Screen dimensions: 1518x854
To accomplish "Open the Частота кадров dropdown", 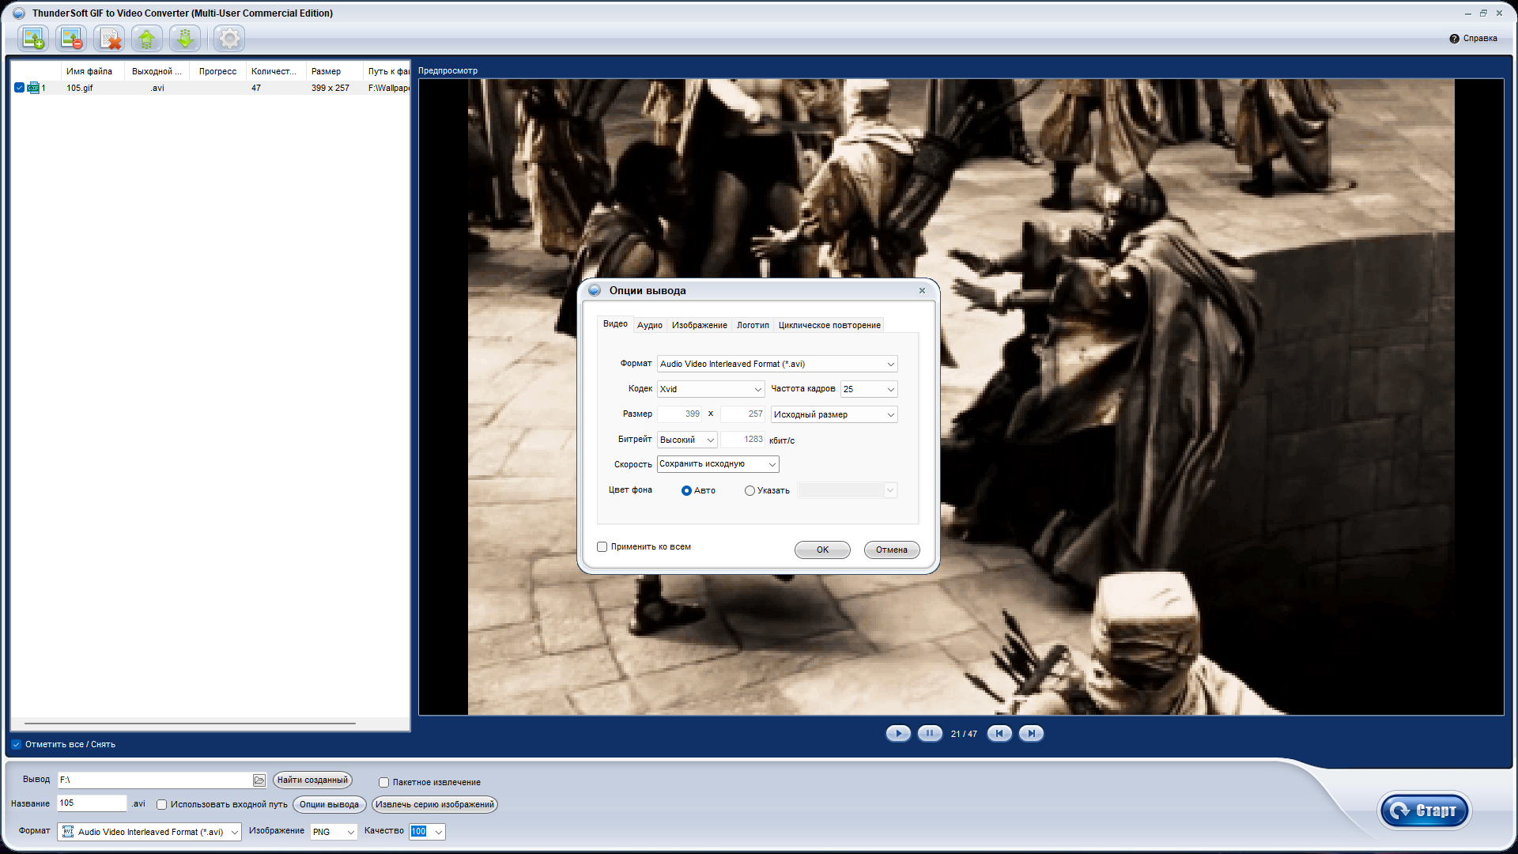I will coord(869,389).
